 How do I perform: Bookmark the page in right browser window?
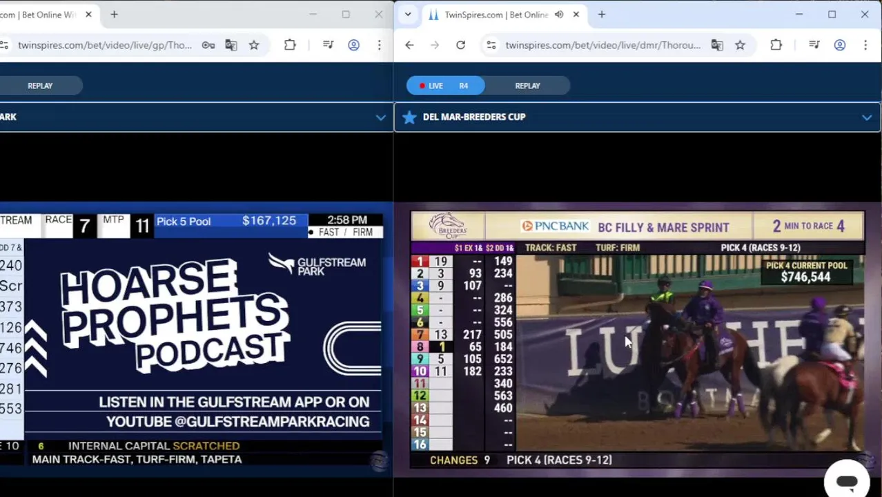(x=740, y=45)
